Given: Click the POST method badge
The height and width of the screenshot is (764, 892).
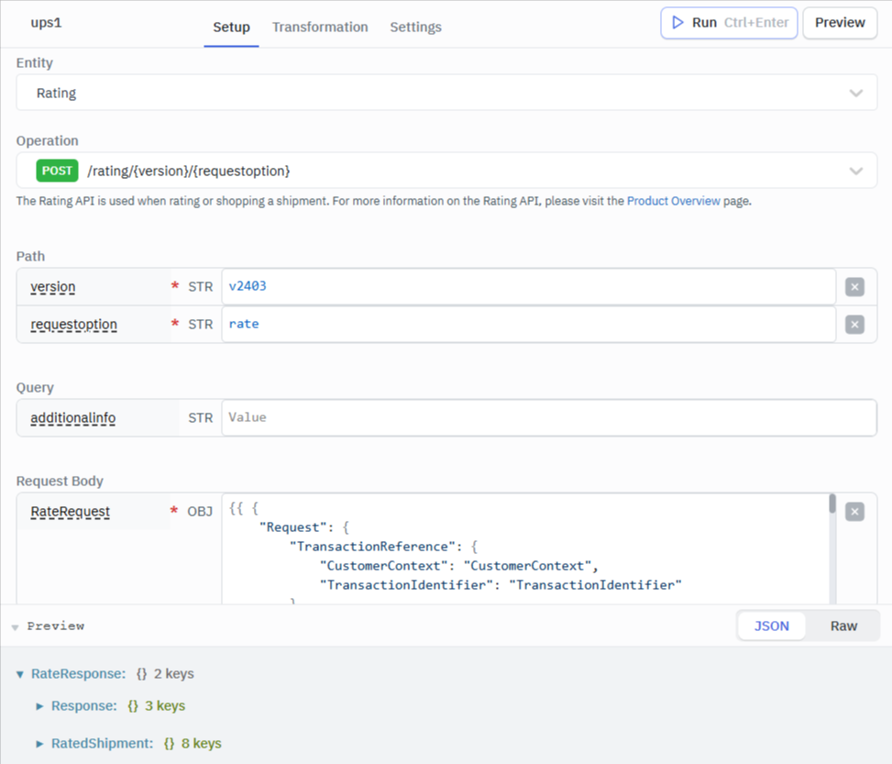Looking at the screenshot, I should (x=57, y=171).
